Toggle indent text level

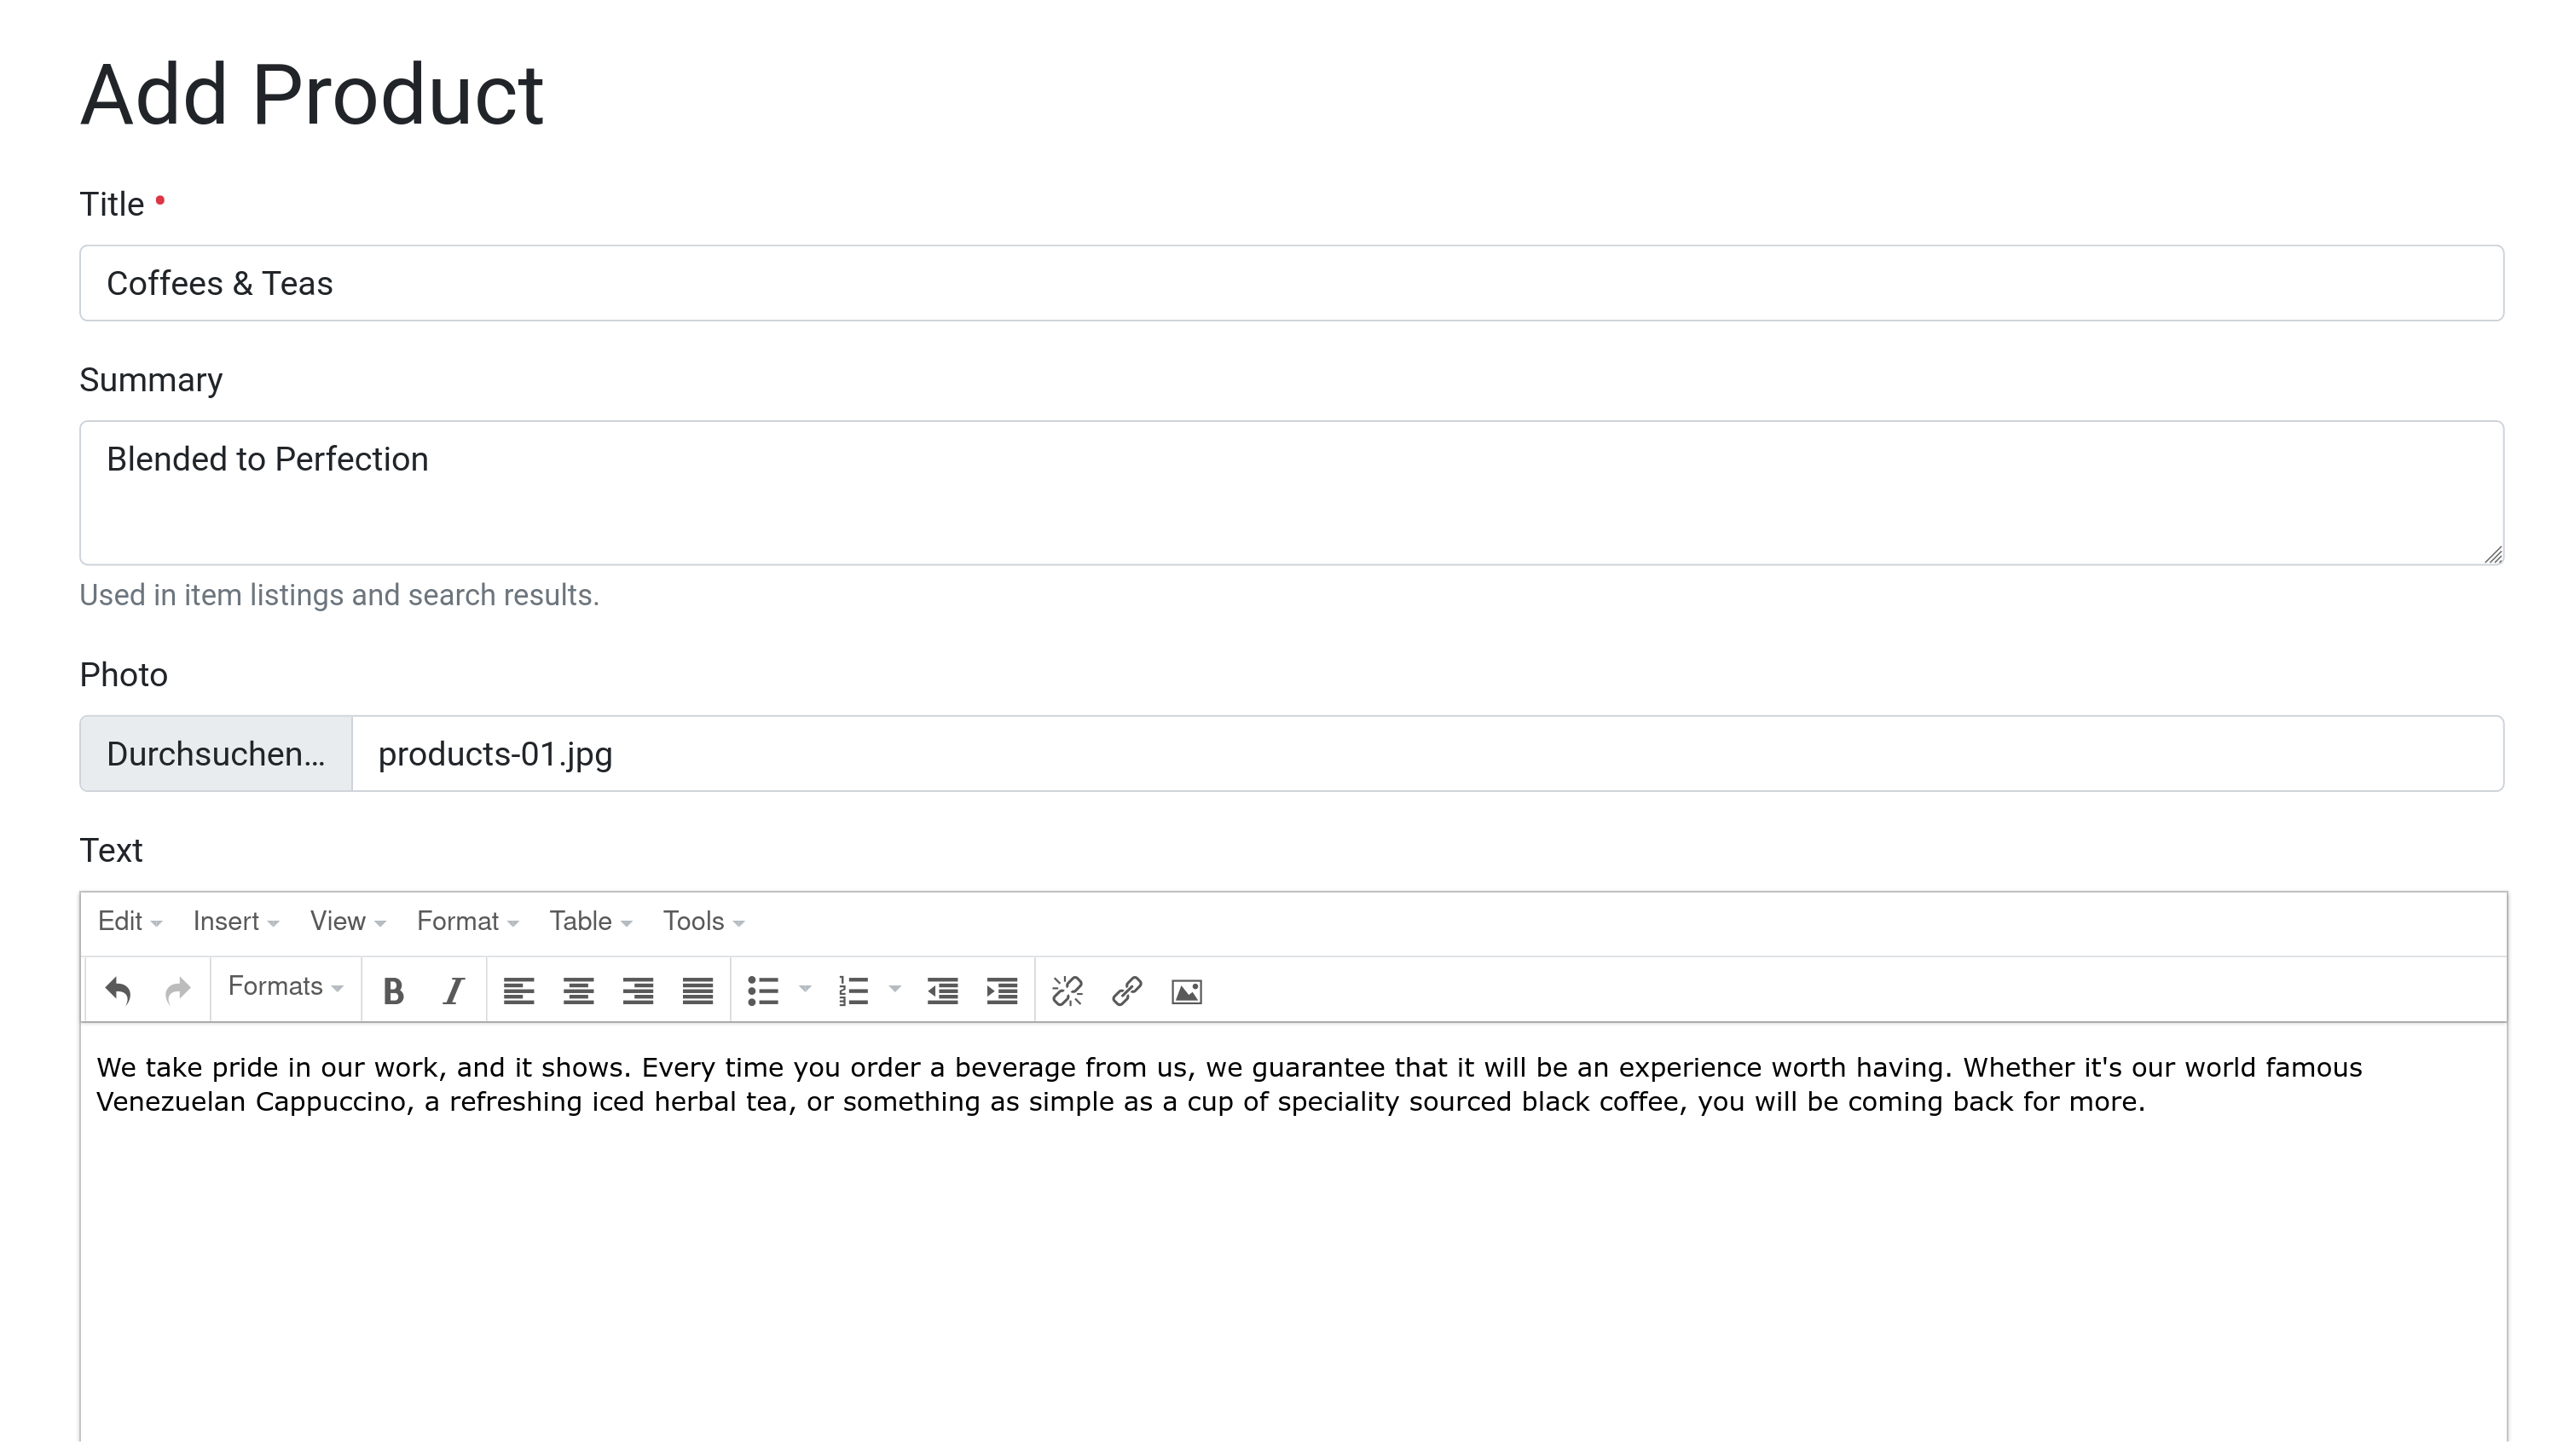point(1002,990)
